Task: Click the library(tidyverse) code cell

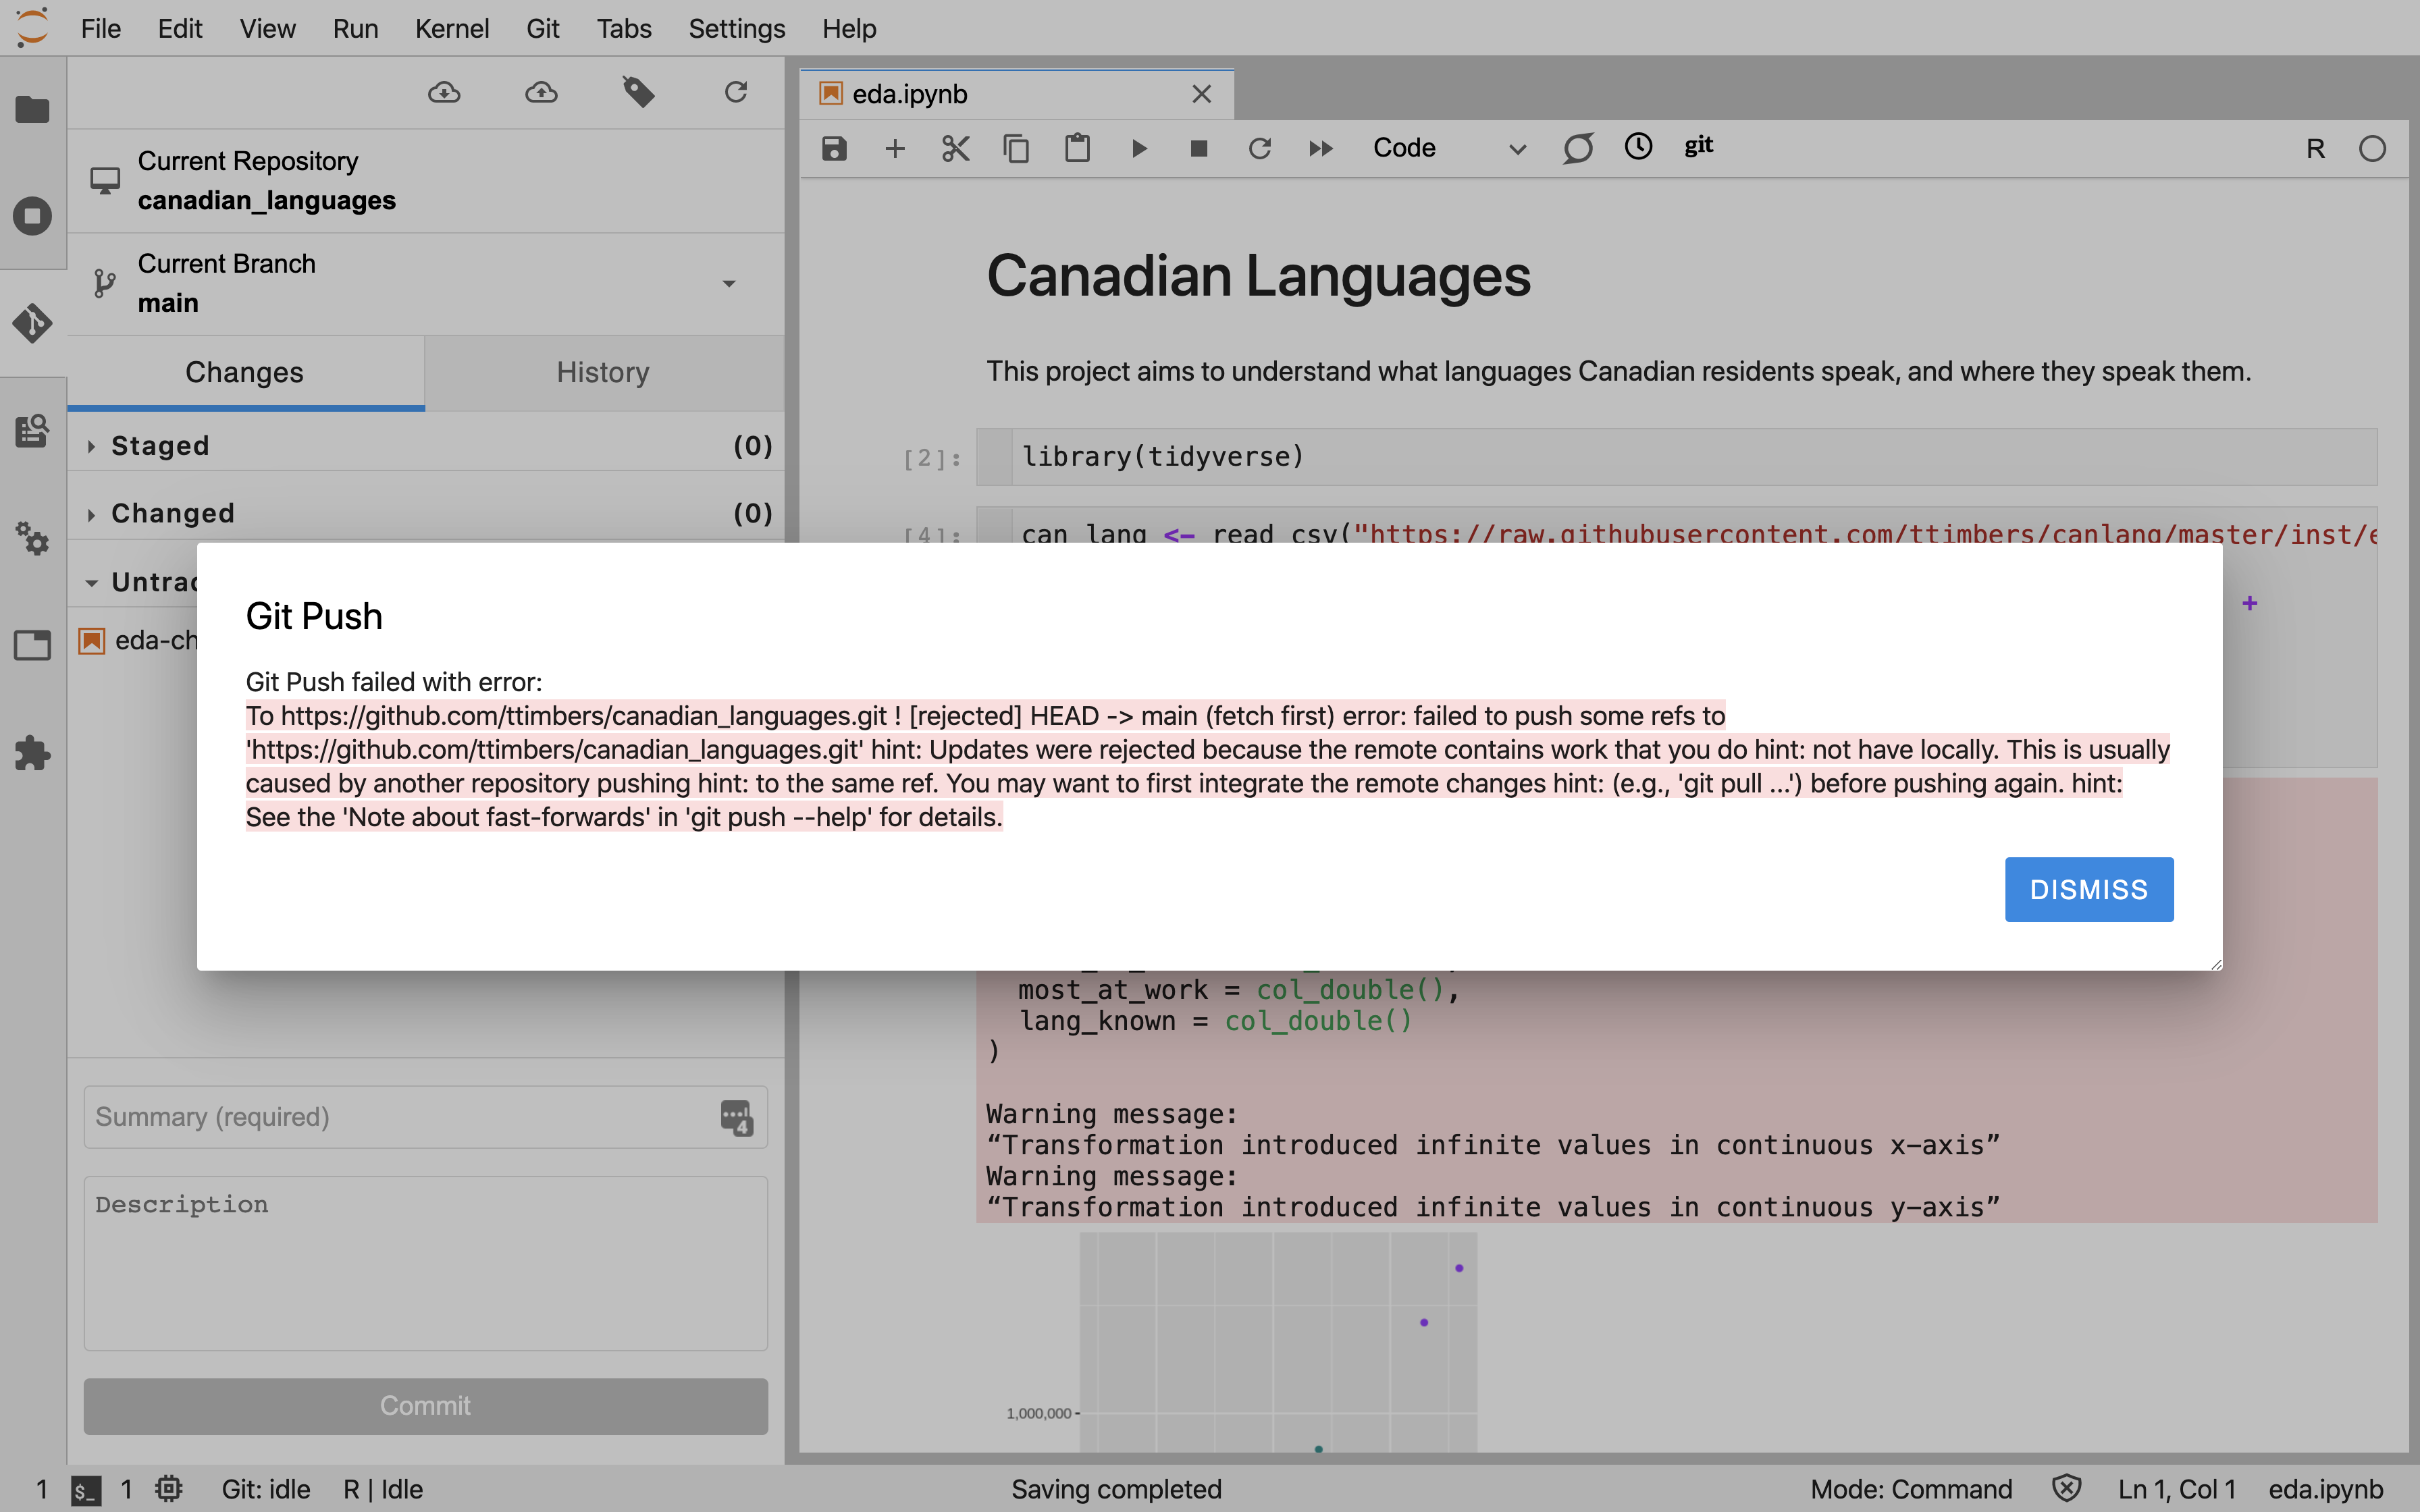Action: click(1676, 457)
